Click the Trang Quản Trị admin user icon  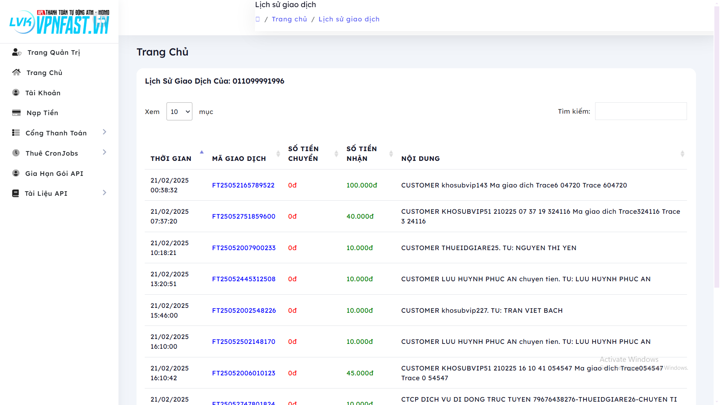[x=16, y=52]
